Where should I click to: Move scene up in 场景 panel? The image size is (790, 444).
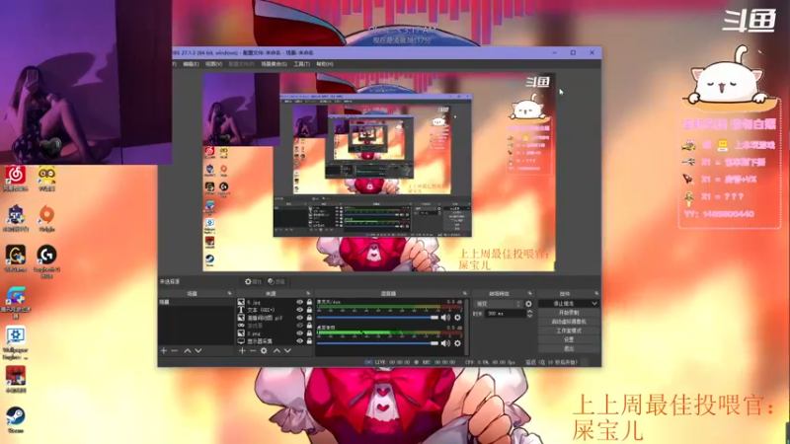187,350
